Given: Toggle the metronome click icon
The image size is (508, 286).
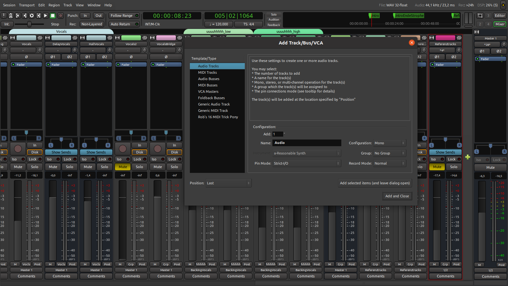Looking at the screenshot, I should coord(10,16).
